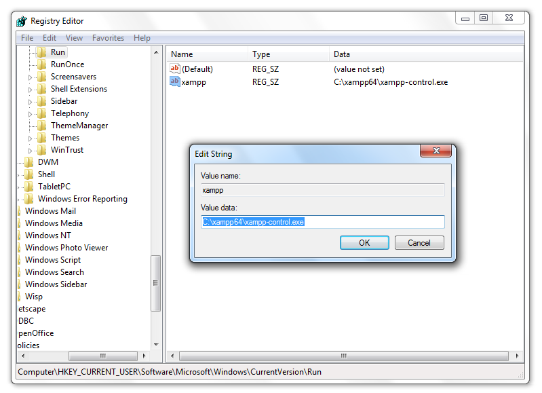
Task: Sort values by Data column header
Action: click(x=426, y=54)
